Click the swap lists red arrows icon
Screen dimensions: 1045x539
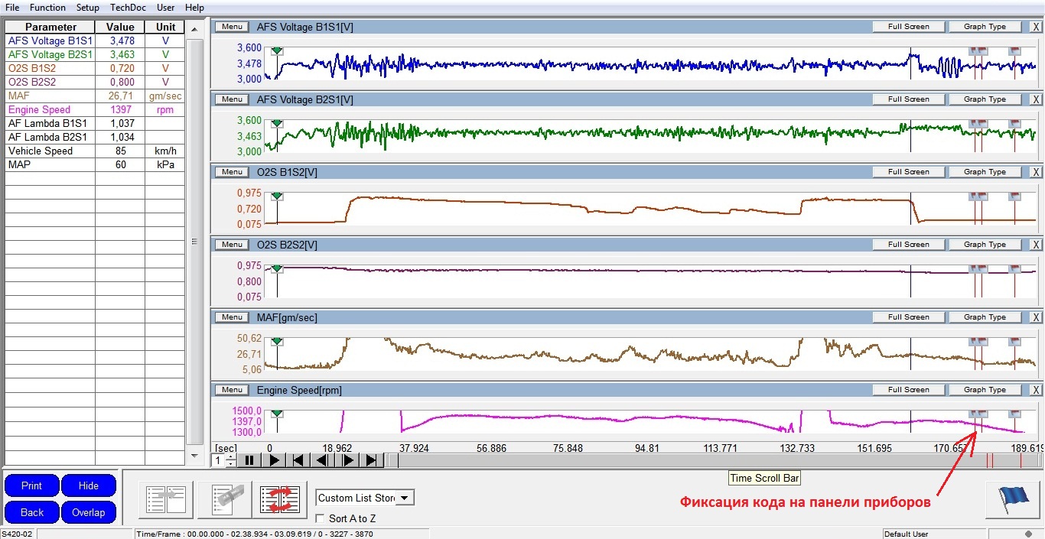280,500
